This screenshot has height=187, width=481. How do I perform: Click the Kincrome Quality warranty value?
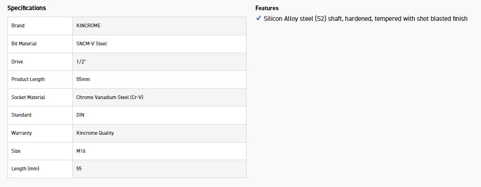(x=95, y=133)
